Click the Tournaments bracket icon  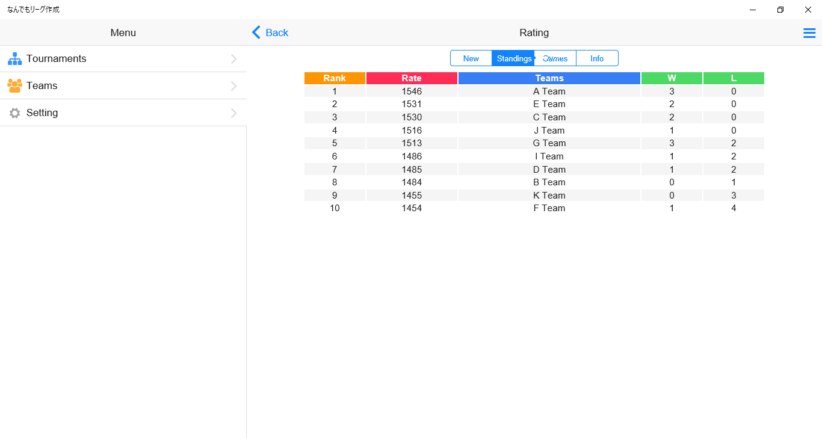coord(14,59)
